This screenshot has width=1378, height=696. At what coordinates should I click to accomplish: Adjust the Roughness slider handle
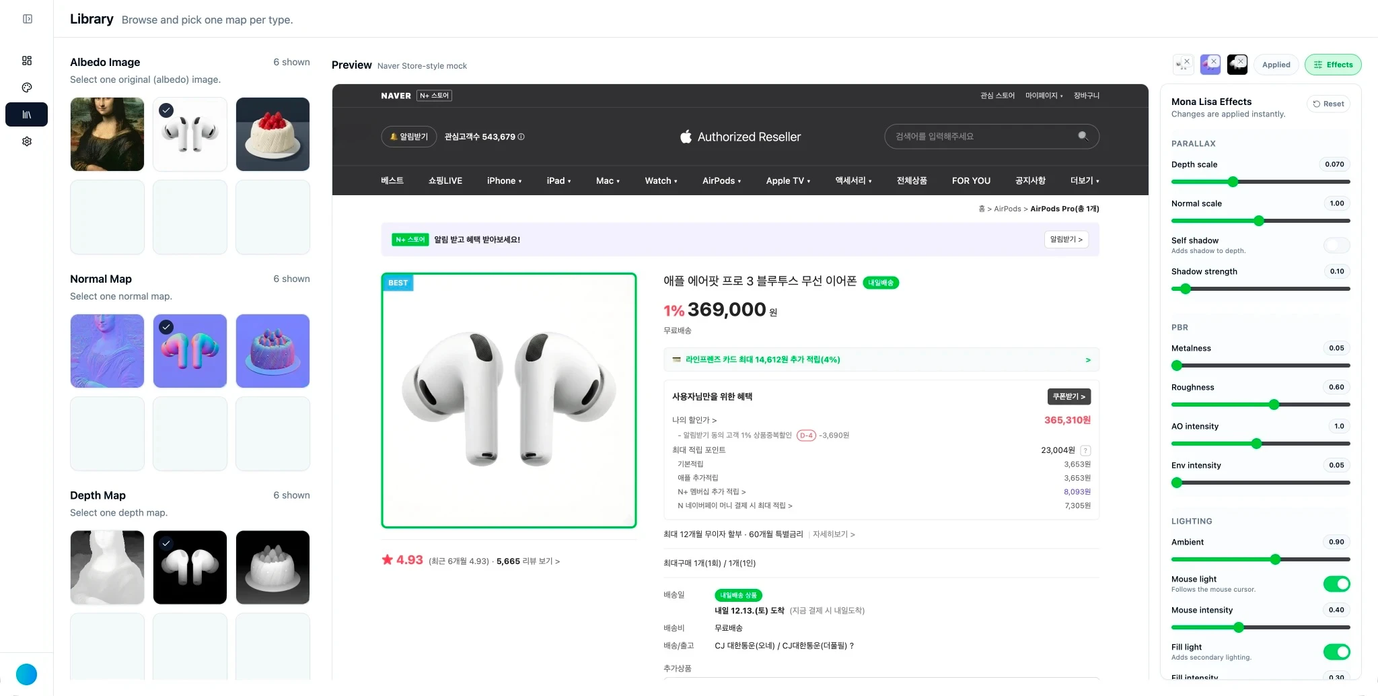click(1274, 405)
